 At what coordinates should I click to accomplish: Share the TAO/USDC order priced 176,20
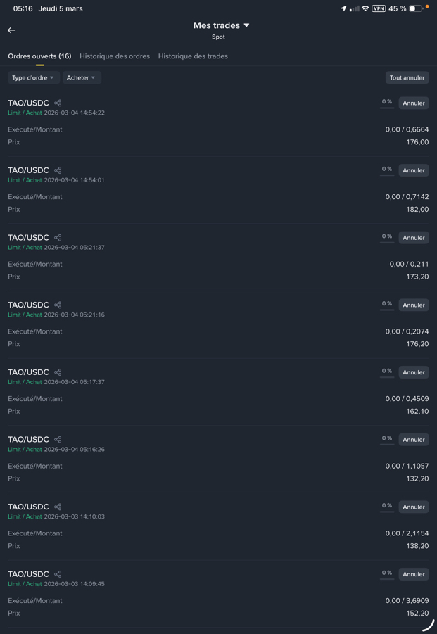(58, 305)
